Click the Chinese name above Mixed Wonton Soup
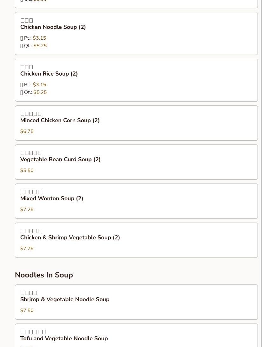Image resolution: width=268 pixels, height=347 pixels. [x=31, y=192]
